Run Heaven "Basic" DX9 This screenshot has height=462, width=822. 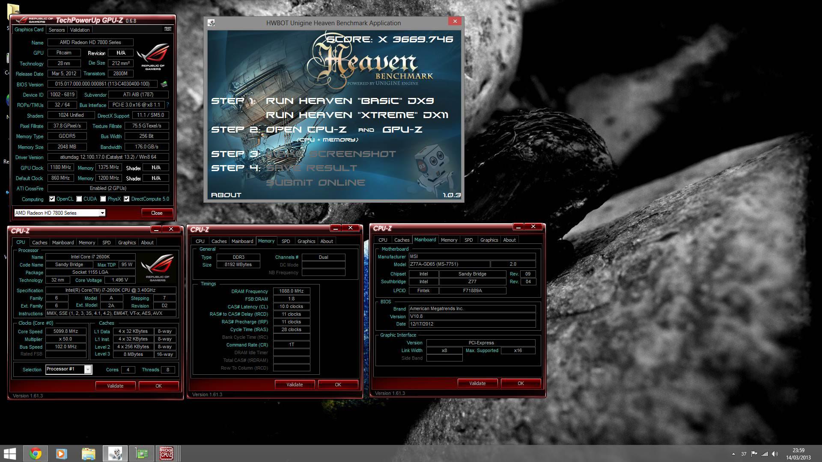coord(350,101)
